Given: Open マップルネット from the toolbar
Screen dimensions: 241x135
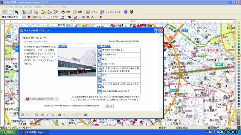Looking at the screenshot, I should coord(110,12).
